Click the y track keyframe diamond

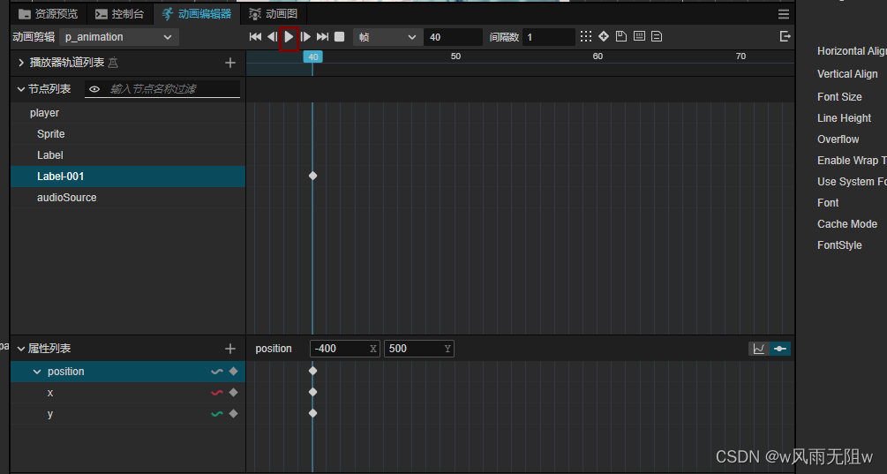(312, 413)
